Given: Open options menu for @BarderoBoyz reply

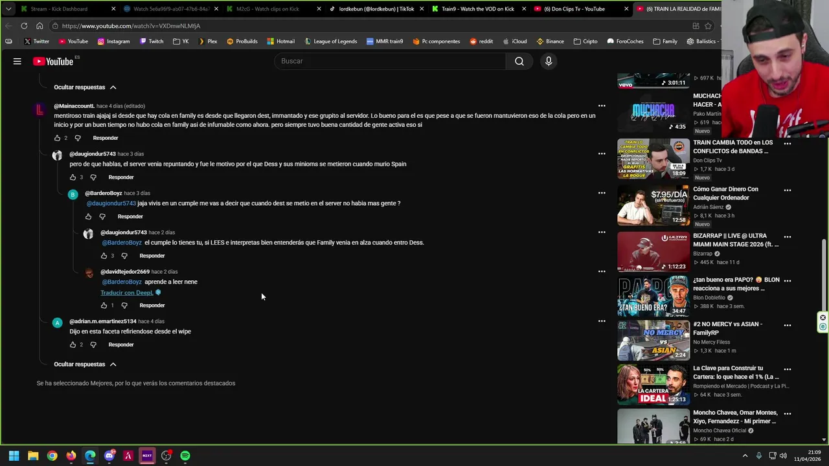Looking at the screenshot, I should click(x=602, y=193).
